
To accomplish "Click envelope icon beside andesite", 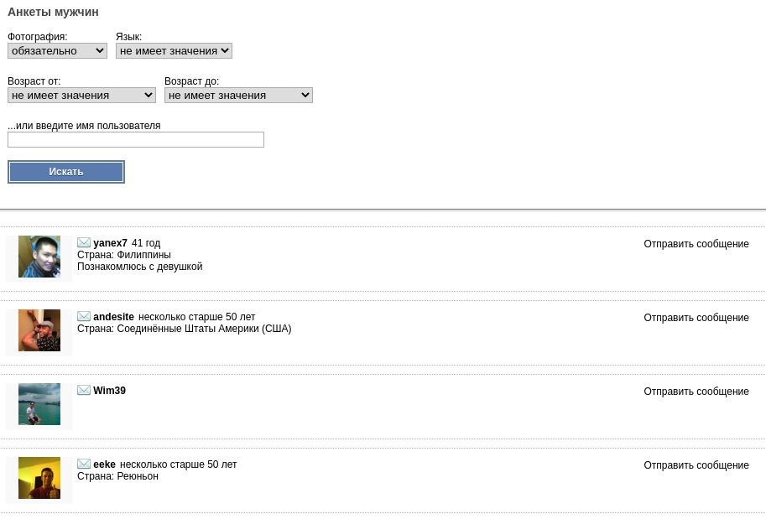I will coord(84,317).
